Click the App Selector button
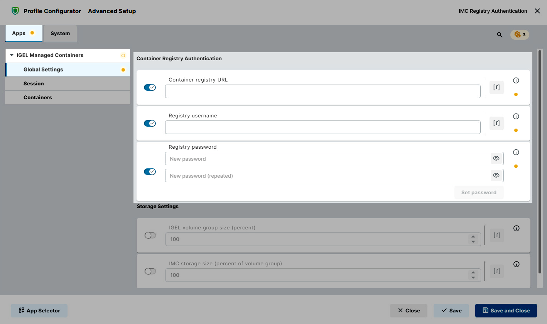The height and width of the screenshot is (324, 547). (x=39, y=310)
